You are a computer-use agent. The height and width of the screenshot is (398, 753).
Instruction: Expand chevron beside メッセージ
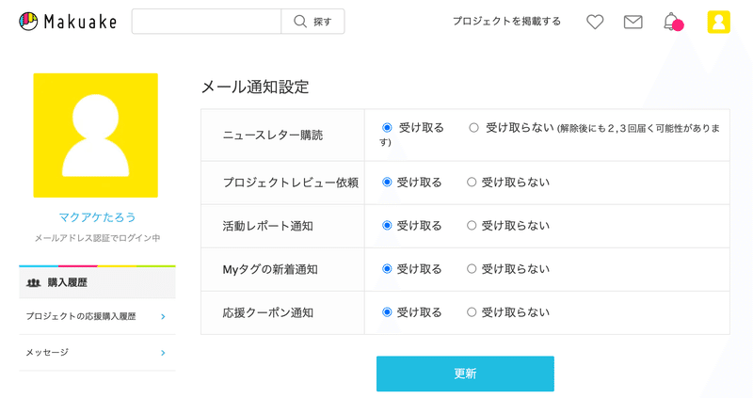[x=163, y=353]
